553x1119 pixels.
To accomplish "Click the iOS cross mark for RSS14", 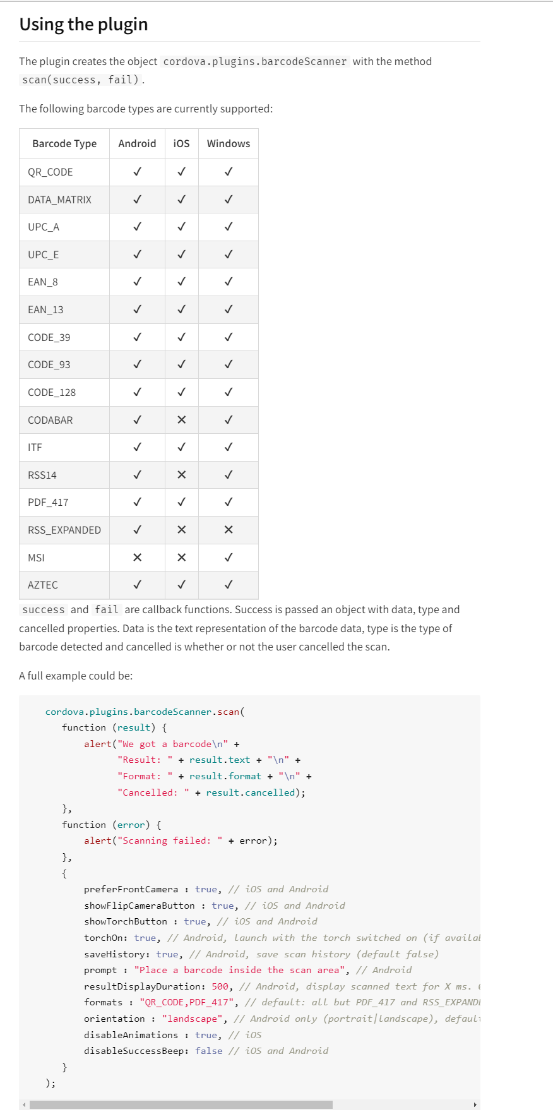I will click(x=182, y=475).
